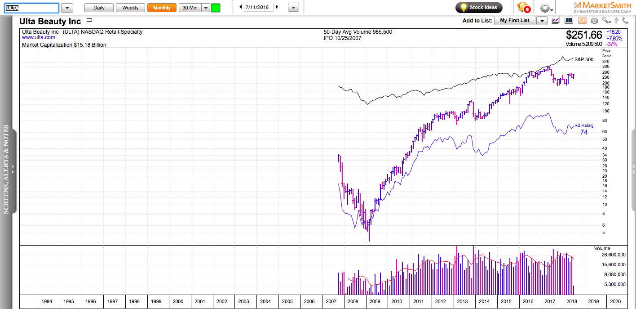636x309 pixels.
Task: Click the orange curve pattern icon
Action: click(x=582, y=20)
